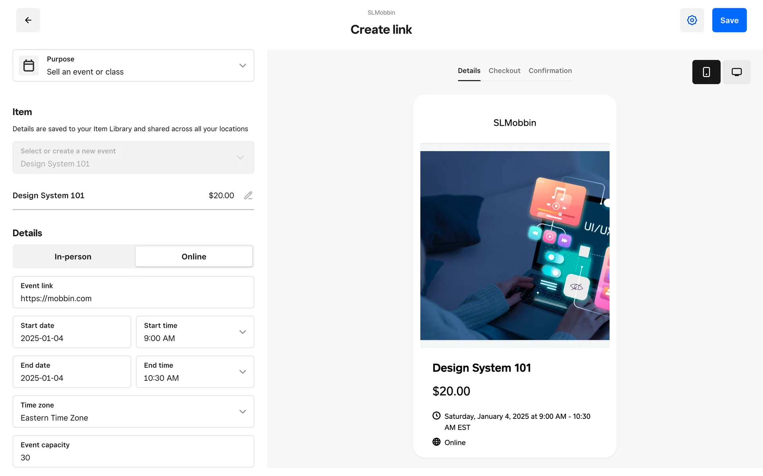Open settings via the gear icon
The width and height of the screenshot is (763, 476).
tap(692, 20)
